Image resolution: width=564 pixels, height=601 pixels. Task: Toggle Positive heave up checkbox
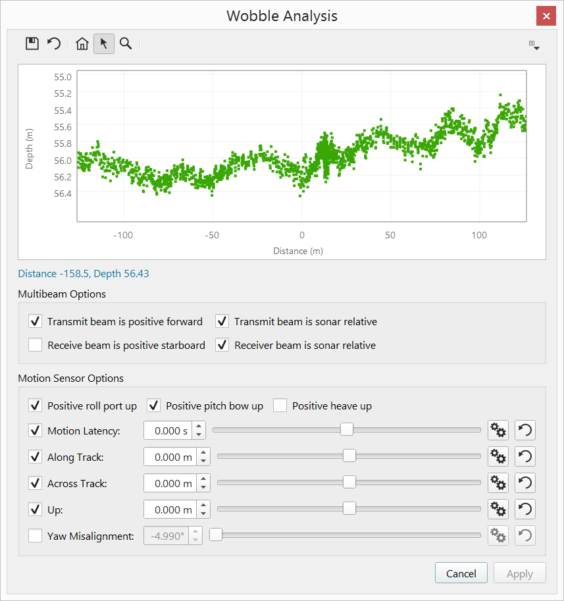280,405
